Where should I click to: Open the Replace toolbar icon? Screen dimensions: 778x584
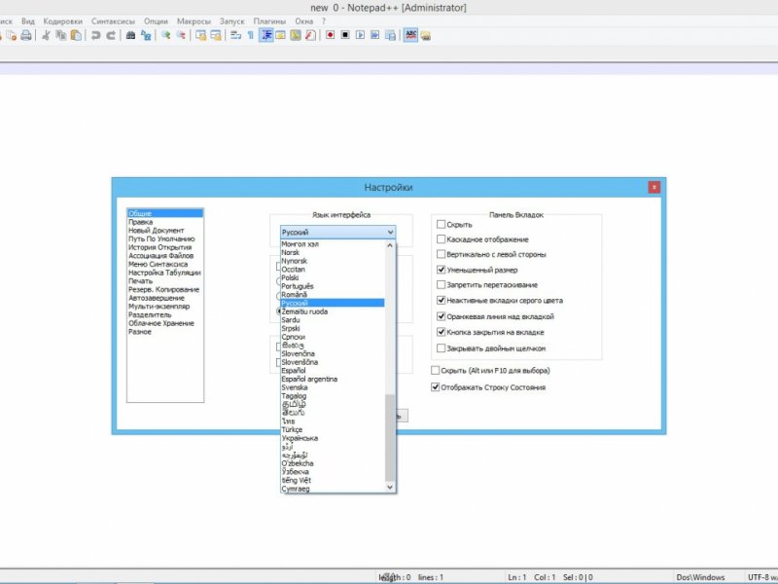(146, 35)
